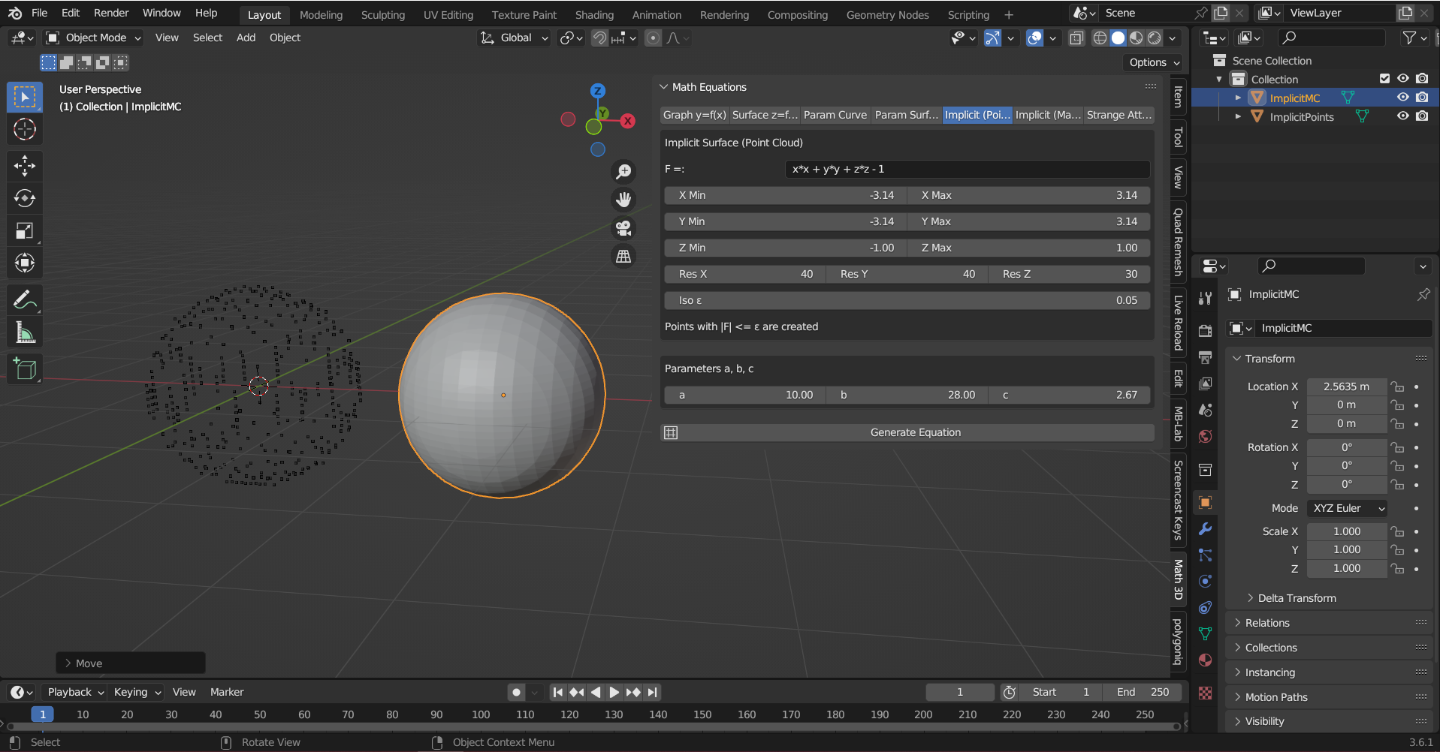Viewport: 1440px width, 752px height.
Task: Click the current frame field in the timeline
Action: 959,692
